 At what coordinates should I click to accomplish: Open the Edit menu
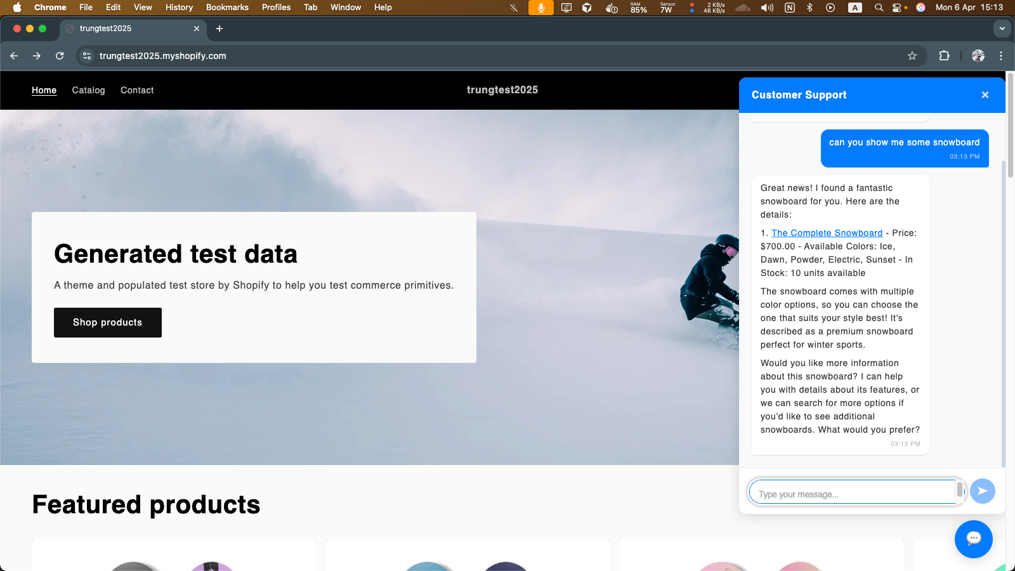(x=114, y=8)
